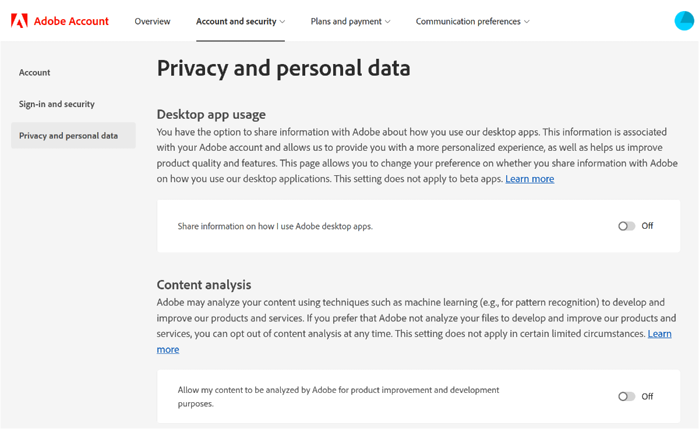The image size is (699, 429).
Task: Enable the content analysis toggle switch
Action: tap(627, 396)
